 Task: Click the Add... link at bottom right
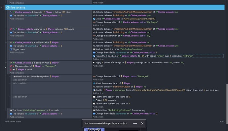[x=222, y=121]
